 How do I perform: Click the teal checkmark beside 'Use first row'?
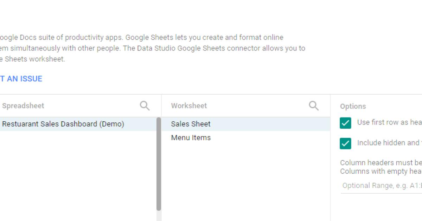pos(345,123)
